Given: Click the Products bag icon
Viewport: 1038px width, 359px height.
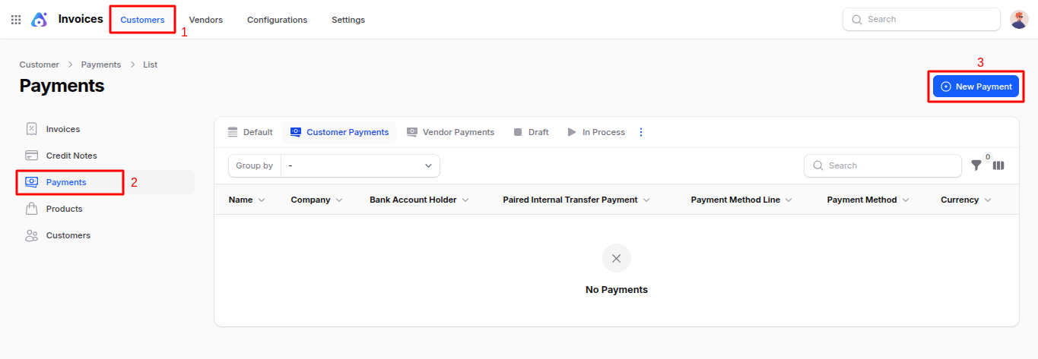Looking at the screenshot, I should (31, 209).
